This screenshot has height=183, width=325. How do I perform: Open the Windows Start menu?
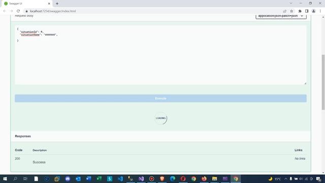(5, 178)
